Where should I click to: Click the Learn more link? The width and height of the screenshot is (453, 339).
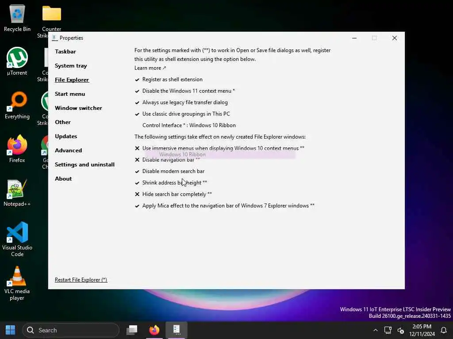pyautogui.click(x=150, y=68)
